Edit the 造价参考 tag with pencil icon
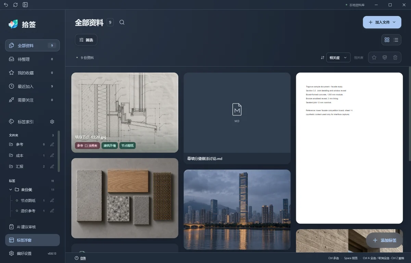 point(52,211)
